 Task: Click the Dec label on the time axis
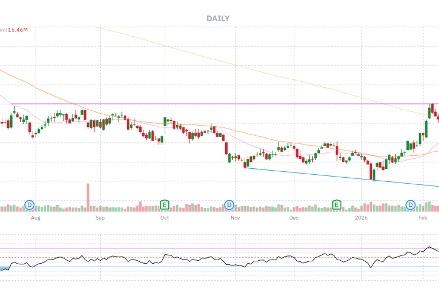pyautogui.click(x=294, y=218)
